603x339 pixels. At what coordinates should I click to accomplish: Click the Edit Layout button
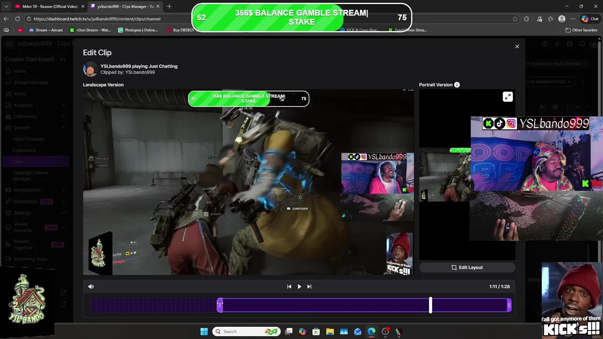pos(467,267)
